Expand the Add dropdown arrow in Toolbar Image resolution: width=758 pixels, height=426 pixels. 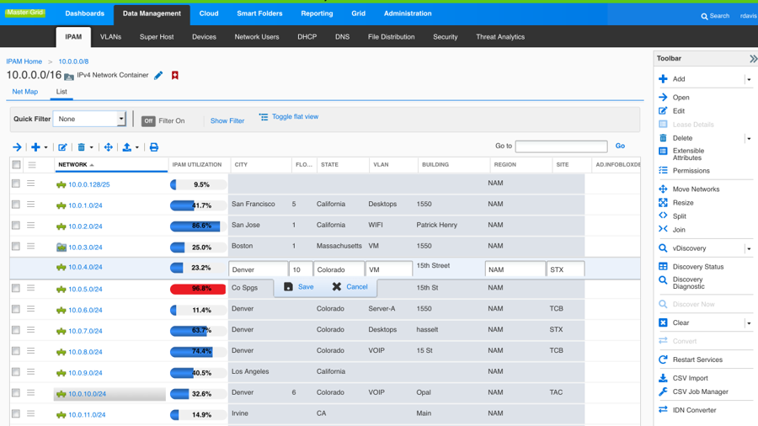click(x=748, y=80)
